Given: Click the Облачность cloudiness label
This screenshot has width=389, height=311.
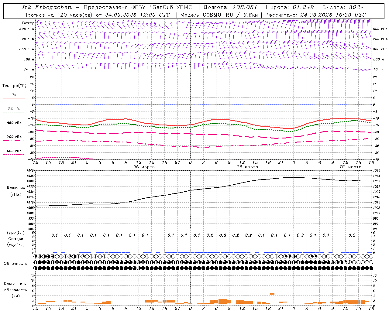Looking at the screenshot, I should pyautogui.click(x=15, y=263).
